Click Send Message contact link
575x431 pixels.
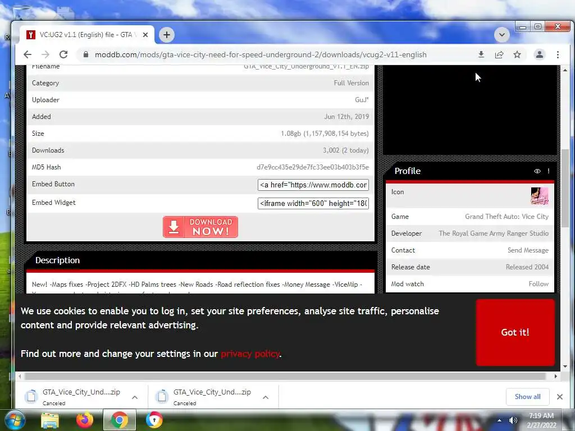coord(528,250)
